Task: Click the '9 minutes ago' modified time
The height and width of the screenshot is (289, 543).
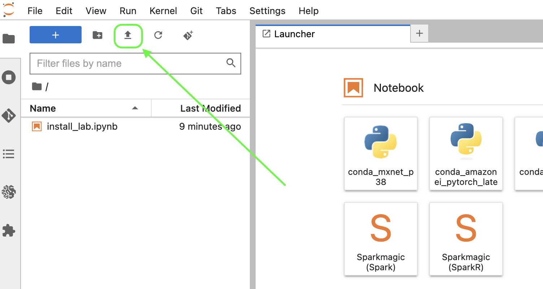Action: (x=210, y=126)
